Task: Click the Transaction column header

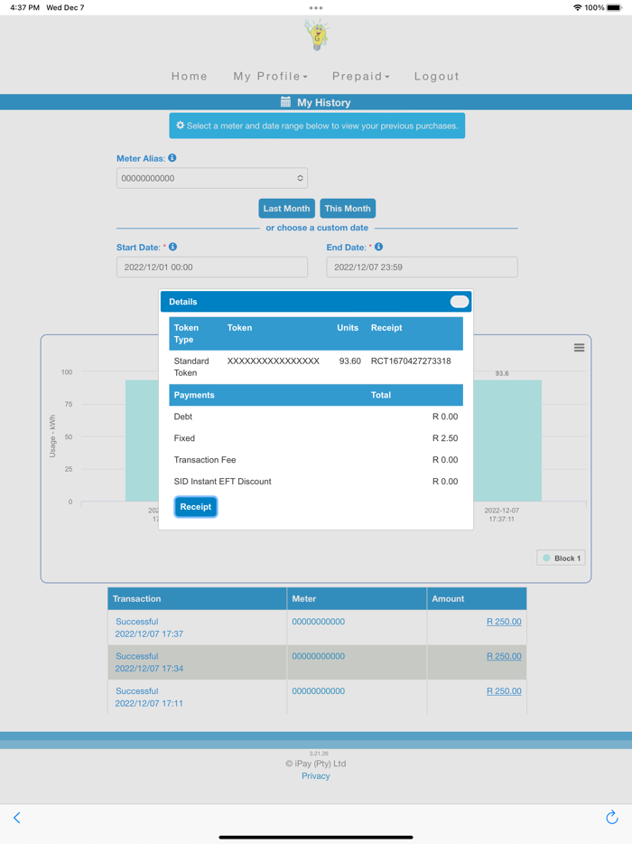Action: [197, 598]
